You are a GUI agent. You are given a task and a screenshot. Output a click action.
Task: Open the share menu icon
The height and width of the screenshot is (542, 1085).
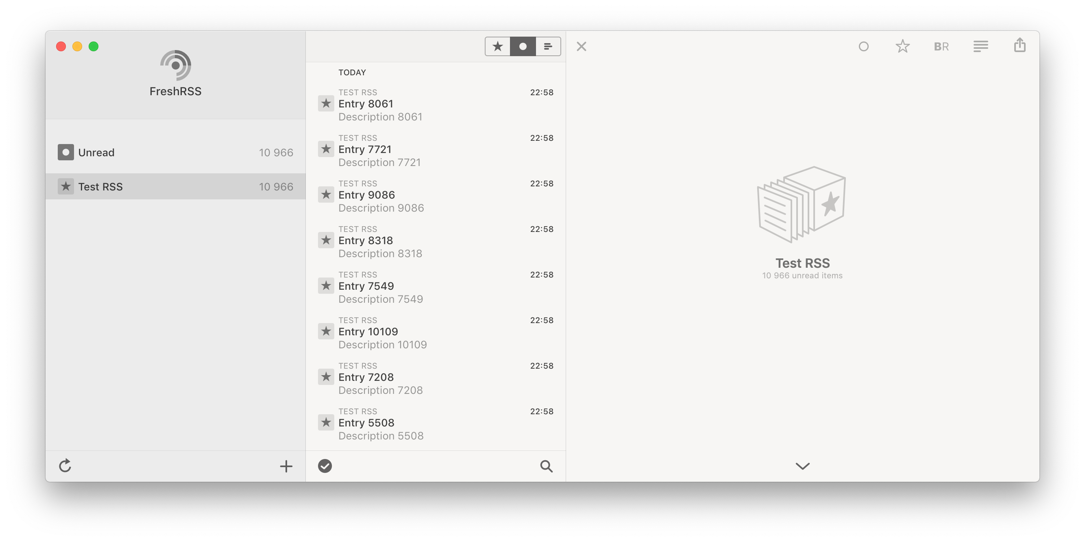coord(1020,45)
